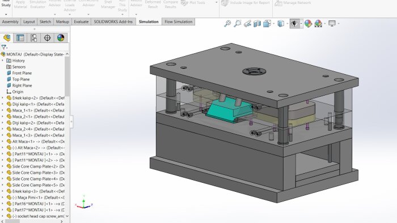397x223 pixels.
Task: Toggle the Hide/Show Items eye button
Action: pos(294,23)
